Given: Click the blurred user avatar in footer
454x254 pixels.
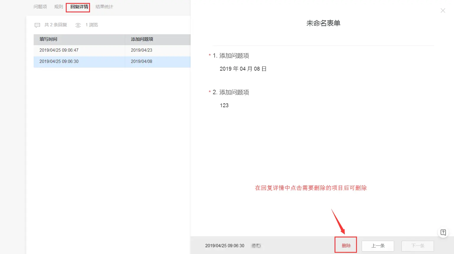Looking at the screenshot, I should 256,246.
